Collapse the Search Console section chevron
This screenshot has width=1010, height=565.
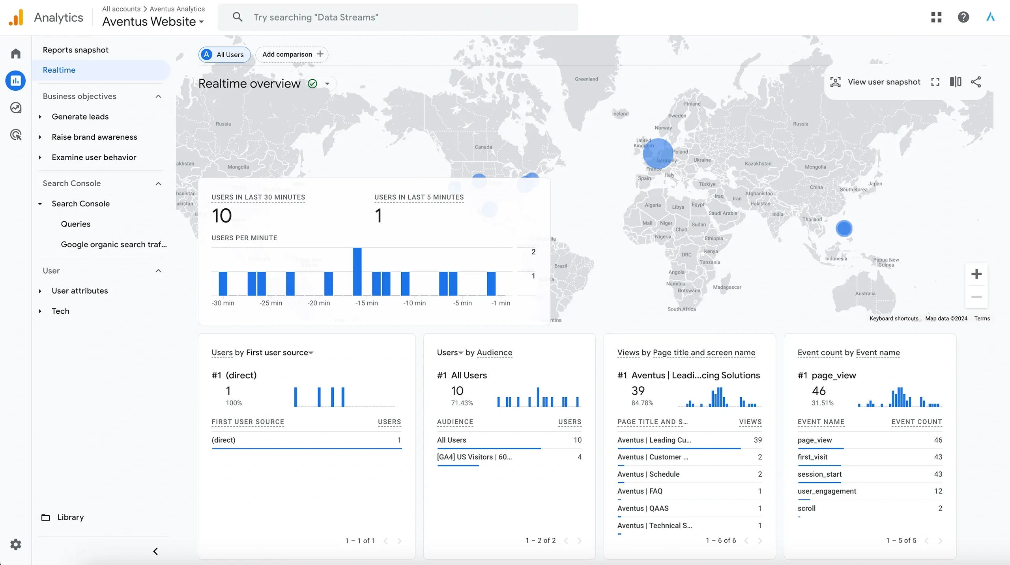click(159, 183)
